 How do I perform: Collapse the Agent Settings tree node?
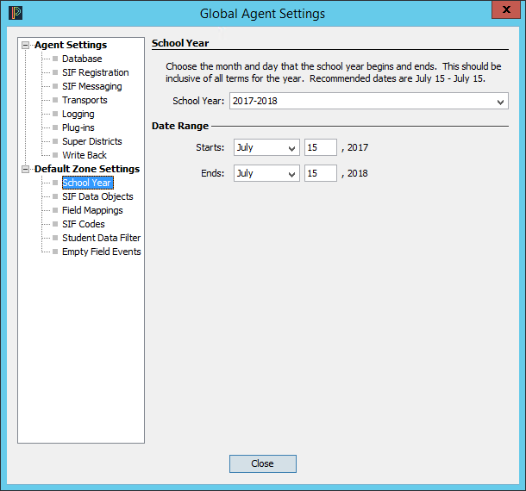[26, 46]
